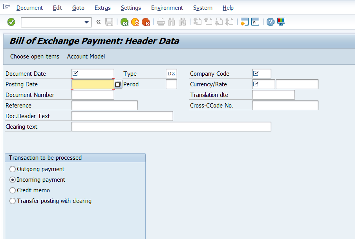Open the window menu icon beside Document

pyautogui.click(x=7, y=7)
